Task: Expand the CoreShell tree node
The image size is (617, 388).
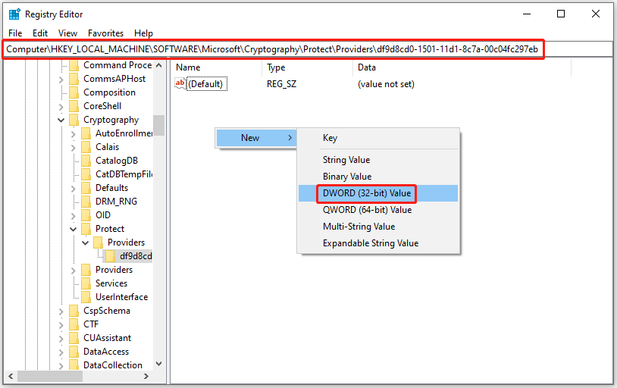Action: (61, 107)
